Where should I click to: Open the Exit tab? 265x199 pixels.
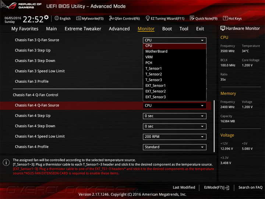(x=200, y=29)
